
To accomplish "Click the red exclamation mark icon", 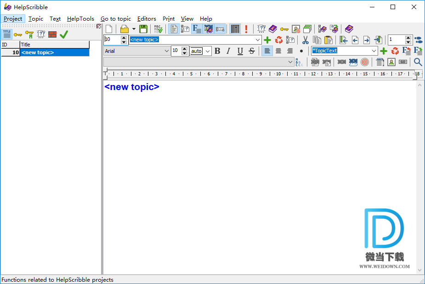I will tap(246, 29).
